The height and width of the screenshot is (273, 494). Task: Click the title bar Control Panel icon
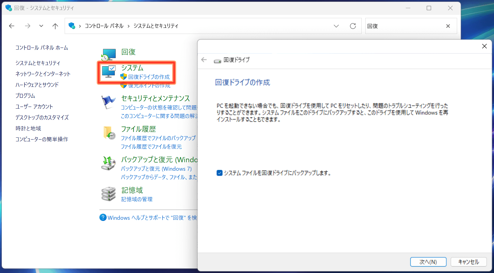8,8
